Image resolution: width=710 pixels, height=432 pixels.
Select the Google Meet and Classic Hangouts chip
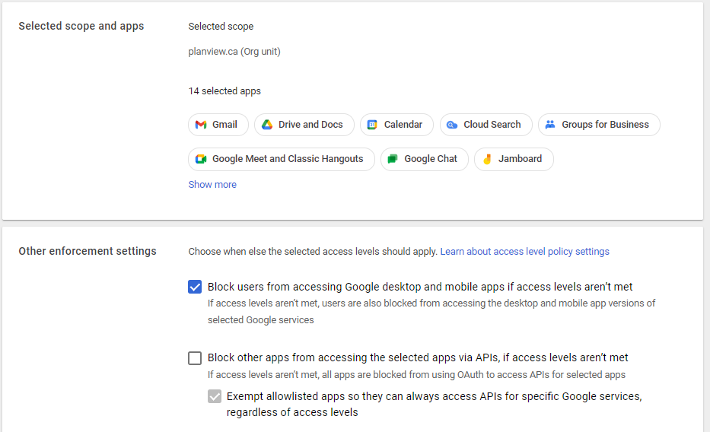click(x=282, y=159)
